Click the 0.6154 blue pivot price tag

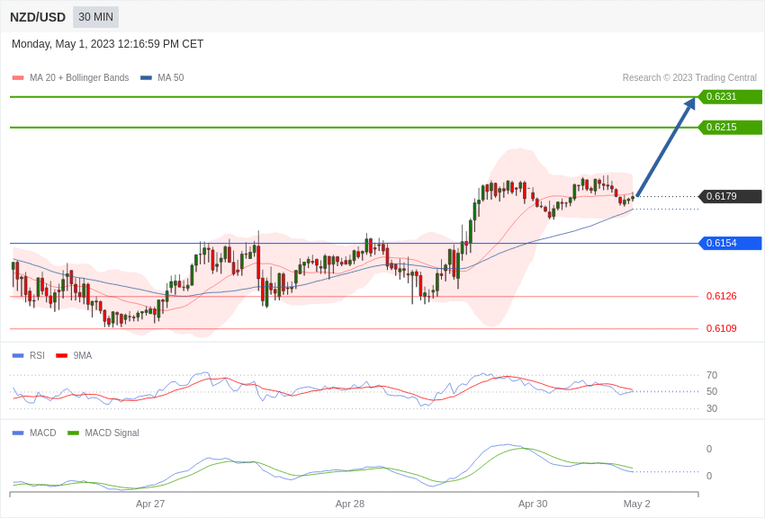point(730,243)
